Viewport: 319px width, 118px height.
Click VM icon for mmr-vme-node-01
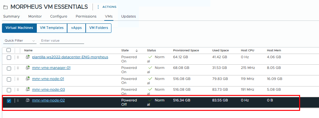pyautogui.click(x=28, y=78)
